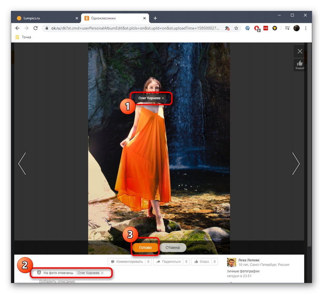Viewport: 323px width, 294px height.
Task: Go to the previous photo
Action: [22, 164]
